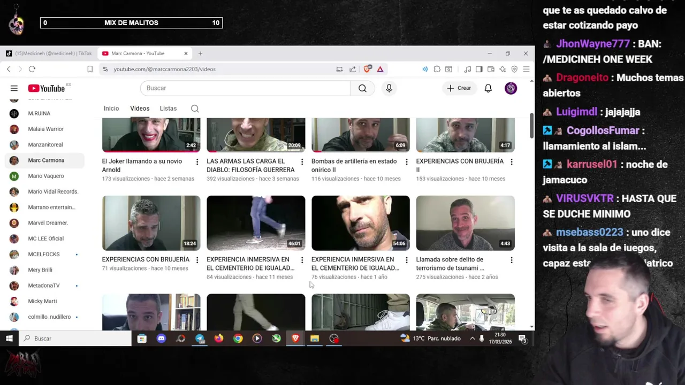The image size is (685, 385).
Task: Open the M.RUINA subscription
Action: point(39,113)
